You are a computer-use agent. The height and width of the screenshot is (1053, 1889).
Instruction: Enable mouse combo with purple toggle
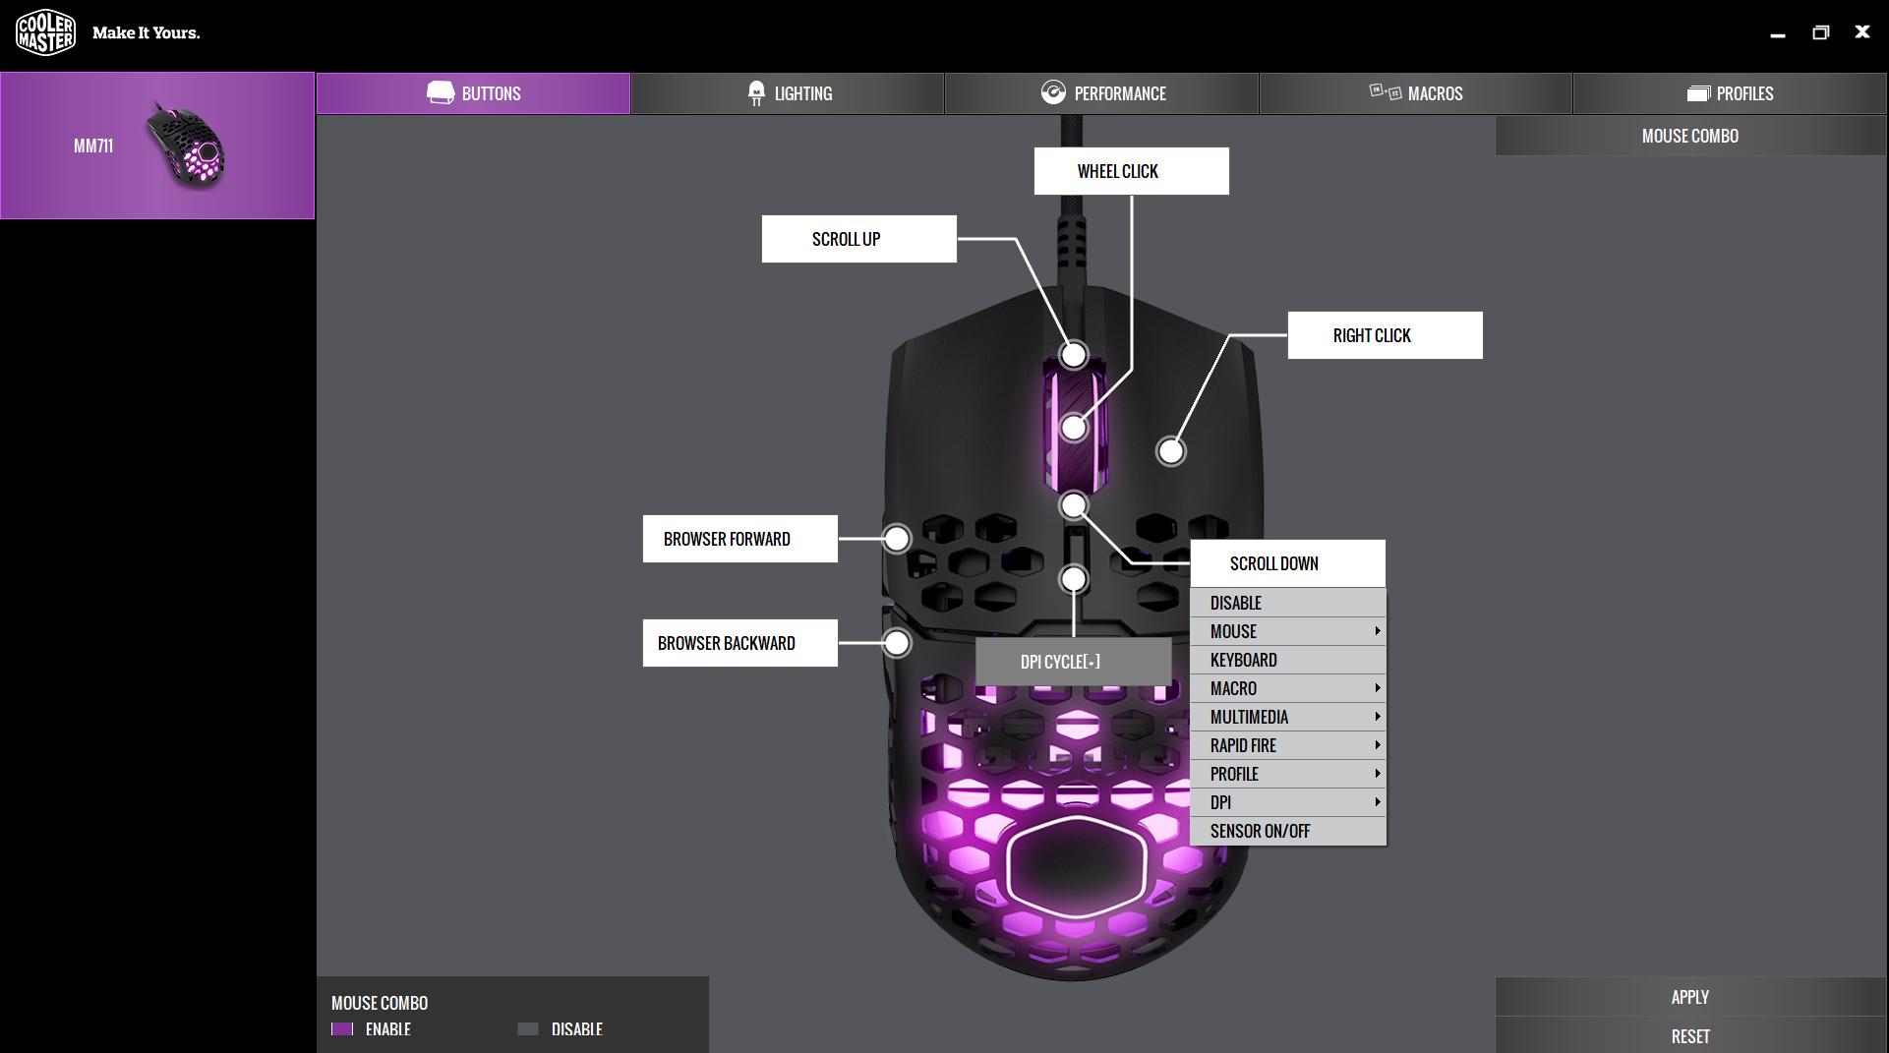coord(342,1029)
